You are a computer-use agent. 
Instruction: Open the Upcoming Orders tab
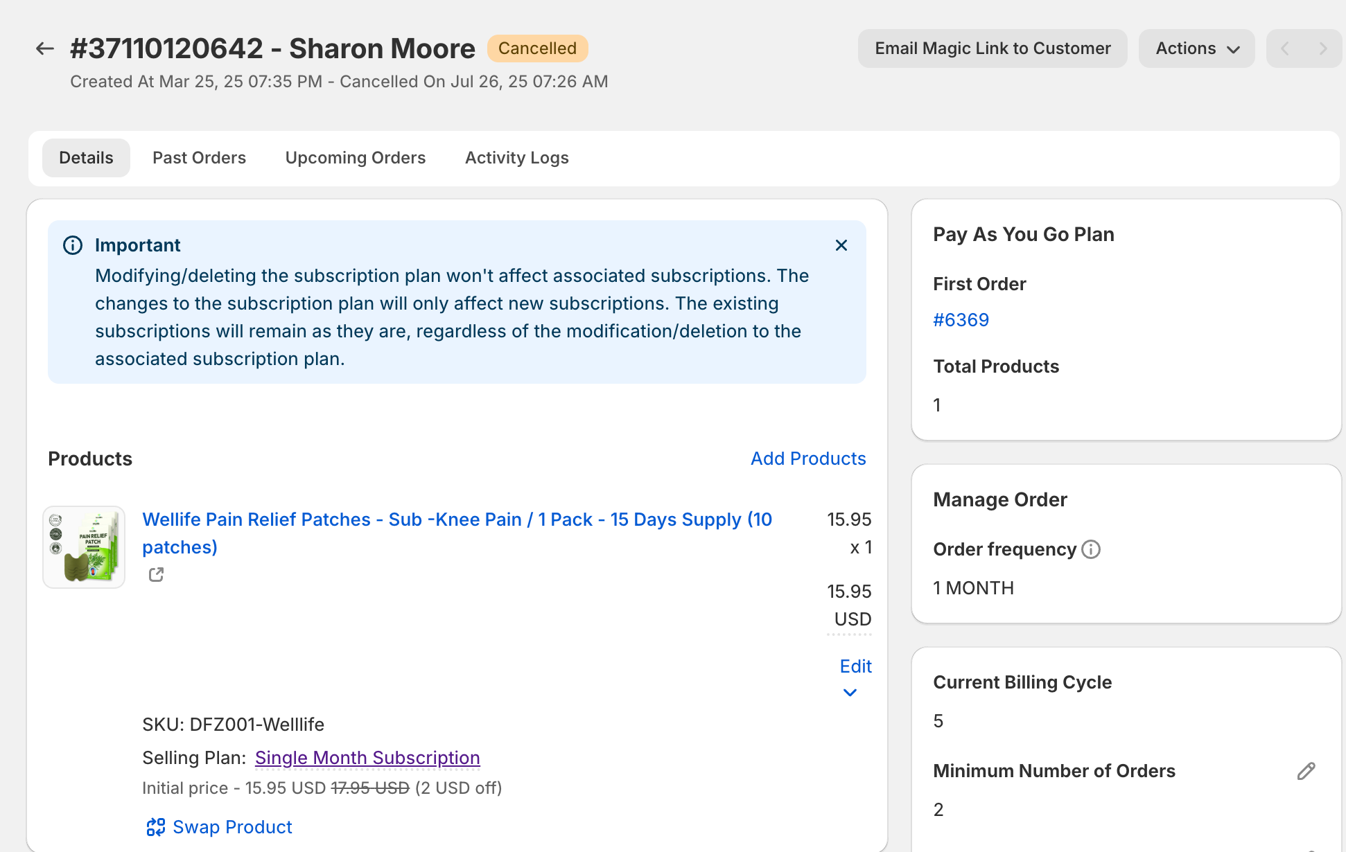pyautogui.click(x=356, y=158)
